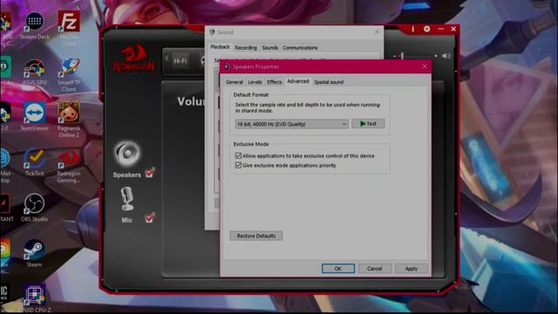
Task: Open Recording tab in Sound dialog
Action: point(246,48)
